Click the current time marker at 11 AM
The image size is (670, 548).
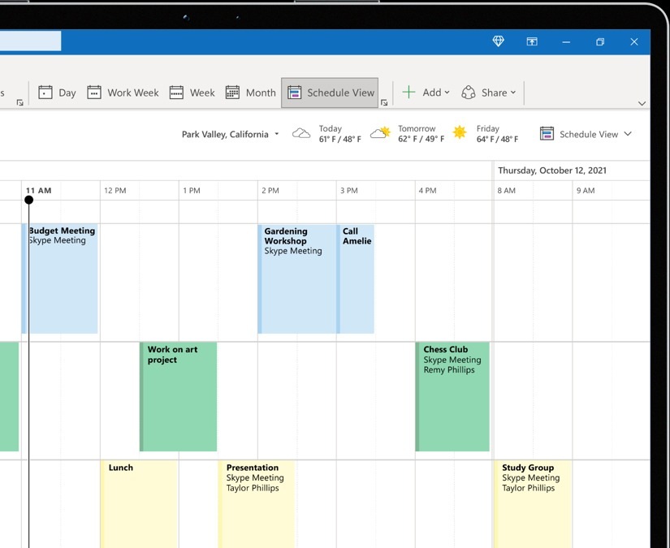29,200
